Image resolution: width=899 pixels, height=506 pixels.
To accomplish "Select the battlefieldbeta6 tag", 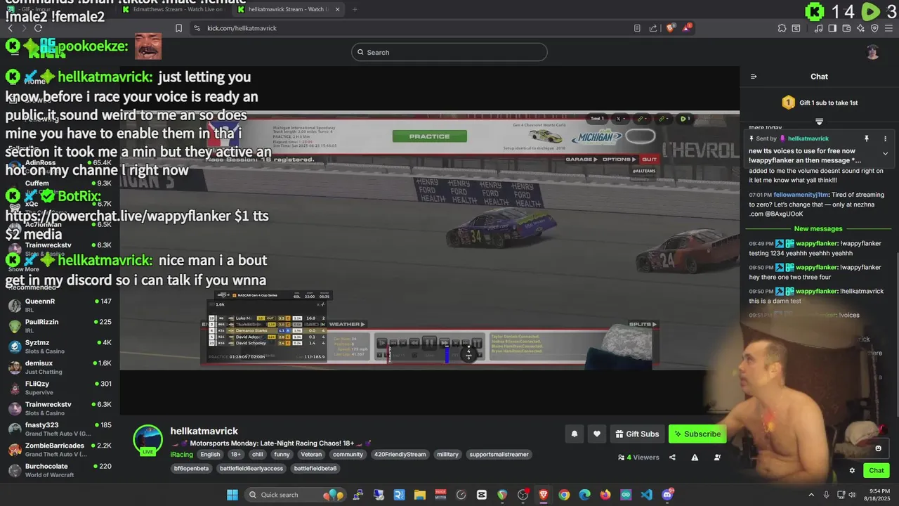I will (315, 469).
